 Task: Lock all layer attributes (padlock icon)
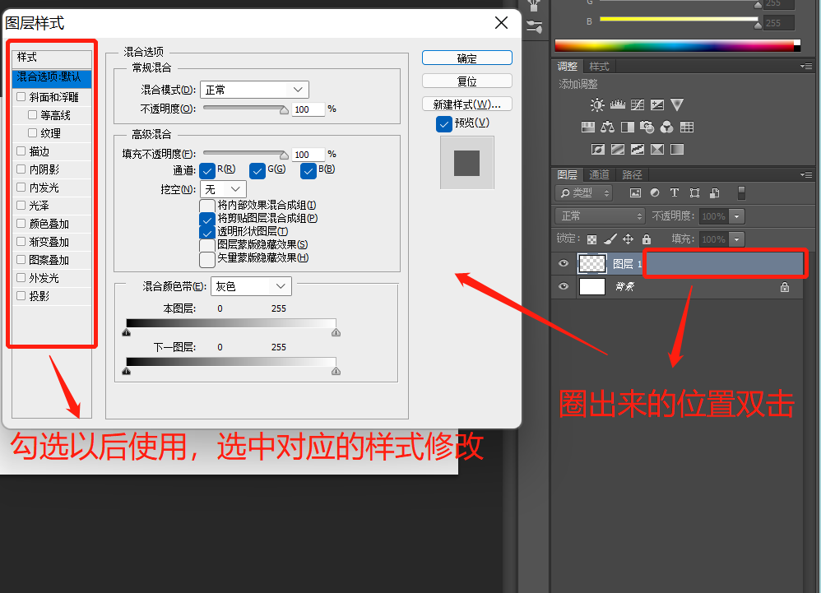pos(647,239)
